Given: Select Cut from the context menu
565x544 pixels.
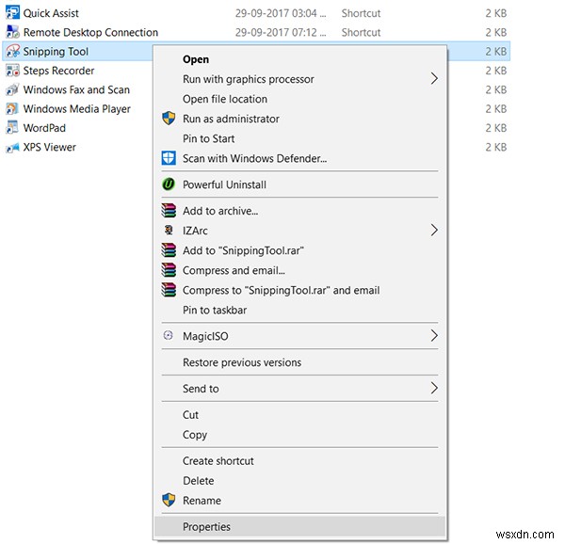Looking at the screenshot, I should 299,415.
